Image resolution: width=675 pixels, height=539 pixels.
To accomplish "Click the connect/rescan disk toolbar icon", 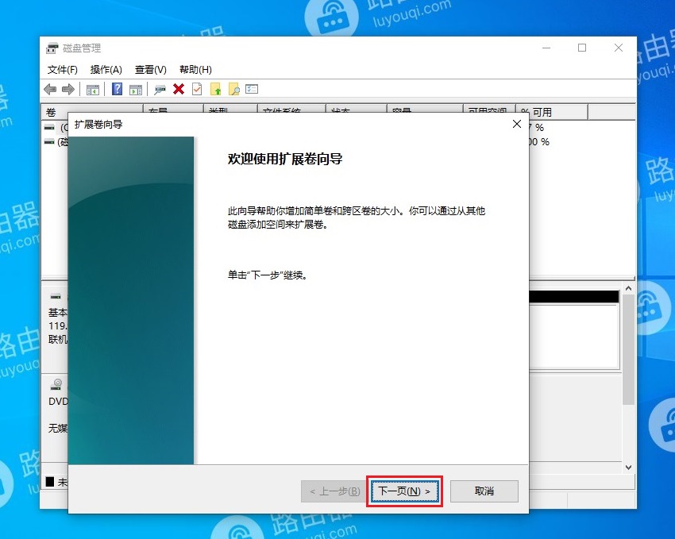I will pos(160,90).
